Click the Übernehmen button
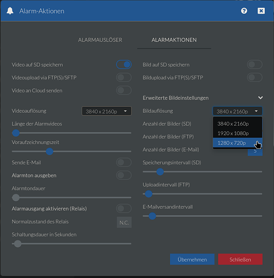Image resolution: width=274 pixels, height=278 pixels. pyautogui.click(x=192, y=259)
